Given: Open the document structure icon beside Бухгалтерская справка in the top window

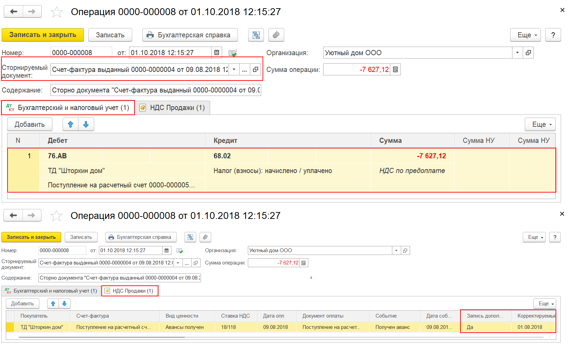Looking at the screenshot, I should tap(256, 35).
